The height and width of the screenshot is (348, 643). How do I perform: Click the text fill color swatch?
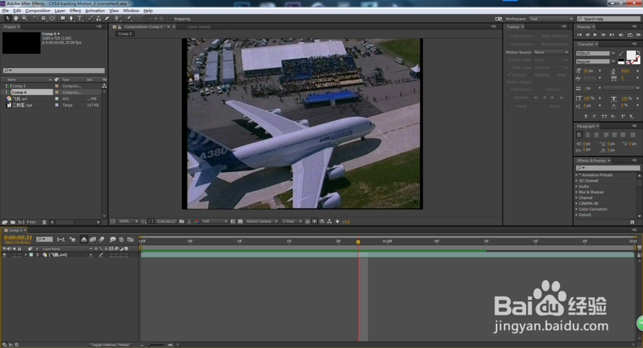[631, 55]
